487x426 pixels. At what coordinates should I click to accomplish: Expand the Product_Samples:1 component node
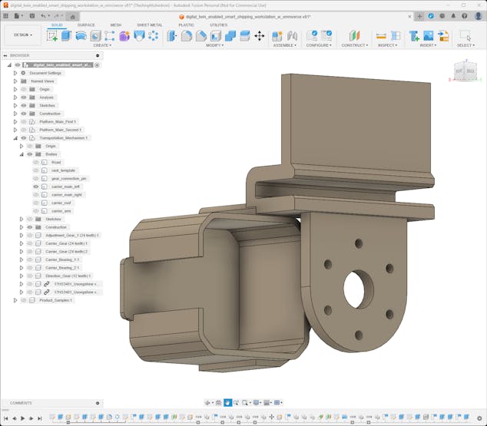pos(15,300)
